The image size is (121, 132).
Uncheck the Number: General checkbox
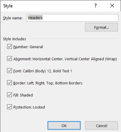pos(9,47)
